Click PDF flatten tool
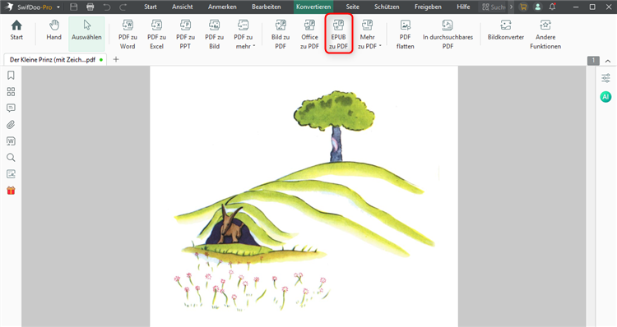Viewport: 617px width, 327px height. click(406, 35)
